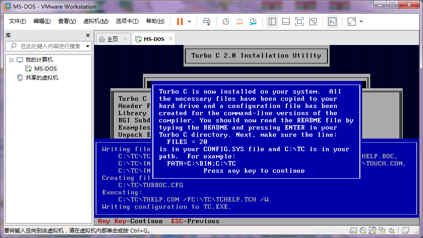
Task: Click the network adapter status icon
Action: click(382, 230)
